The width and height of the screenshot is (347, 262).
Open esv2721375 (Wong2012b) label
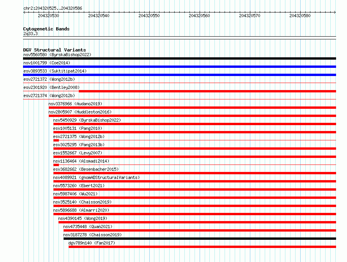pos(79,136)
